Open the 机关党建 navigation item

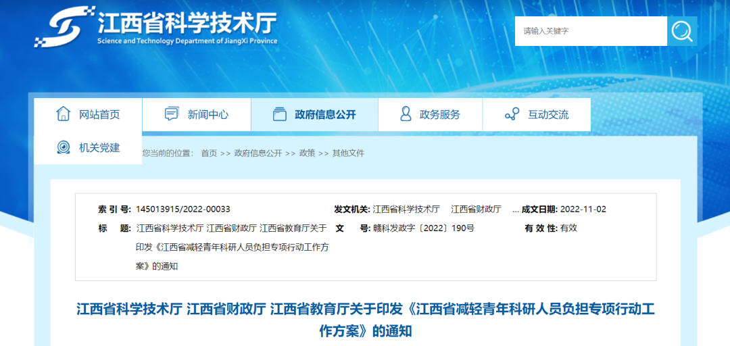(99, 148)
